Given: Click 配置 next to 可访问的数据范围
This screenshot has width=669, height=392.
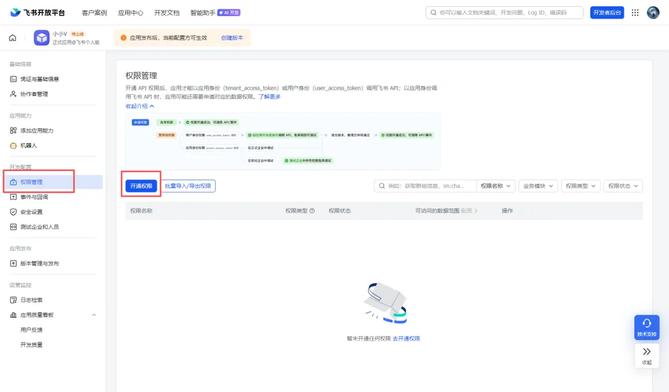Looking at the screenshot, I should tap(469, 211).
